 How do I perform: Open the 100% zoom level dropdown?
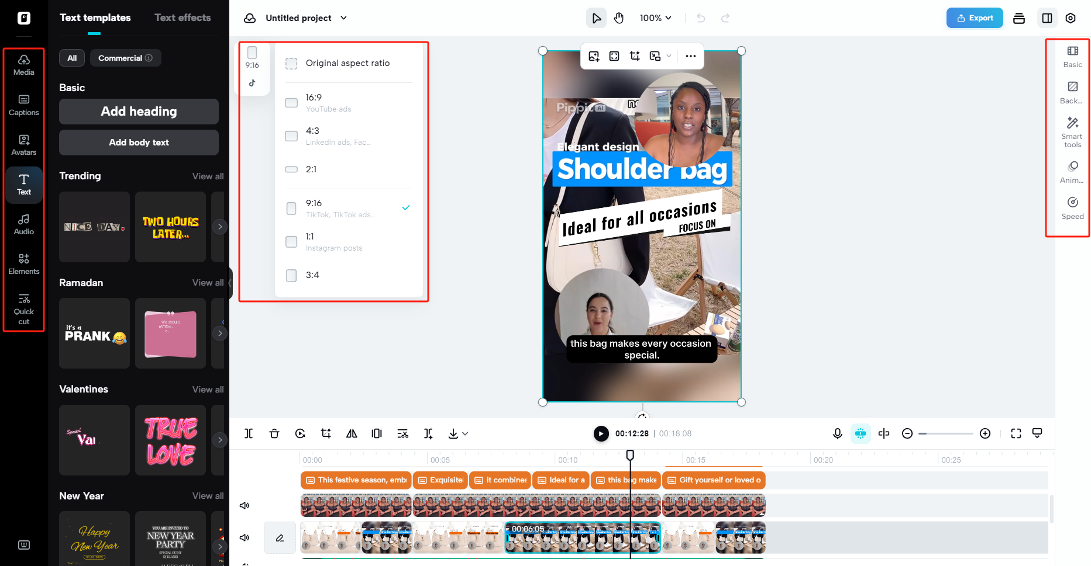point(655,18)
